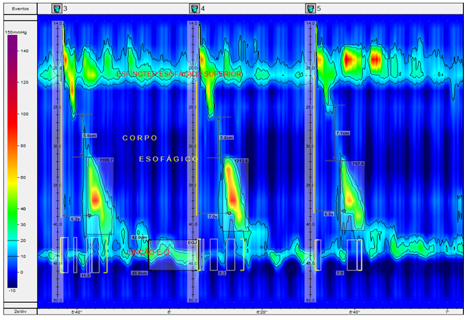Click the swallow event 3 cup icon
The width and height of the screenshot is (468, 320).
[x=58, y=9]
